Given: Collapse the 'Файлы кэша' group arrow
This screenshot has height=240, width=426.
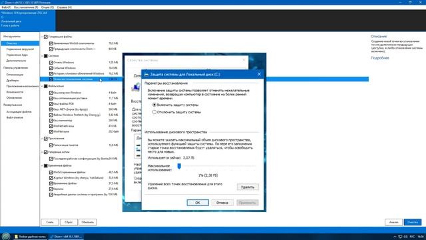Looking at the screenshot, I should (42, 86).
